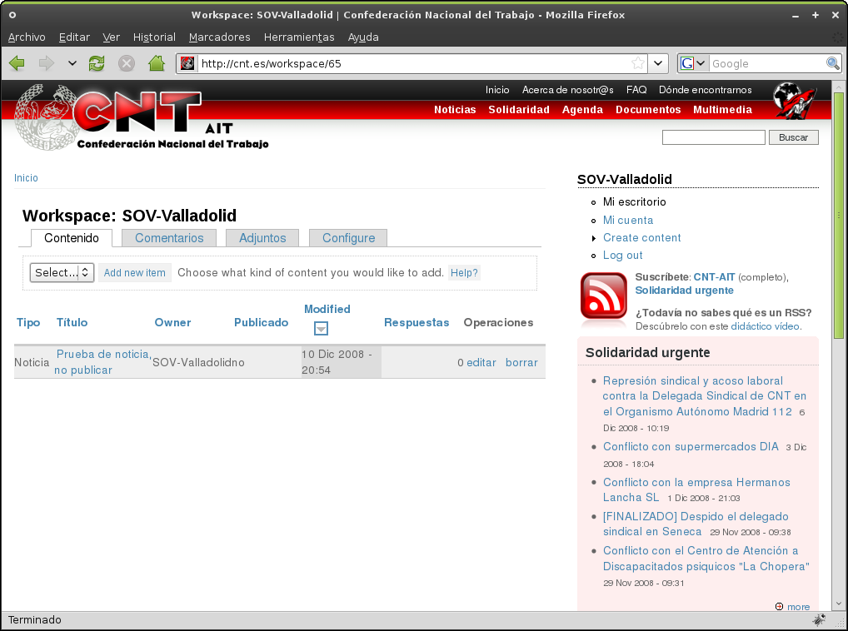Open the didáctico vídeo link
Viewport: 848px width, 631px height.
(x=765, y=326)
